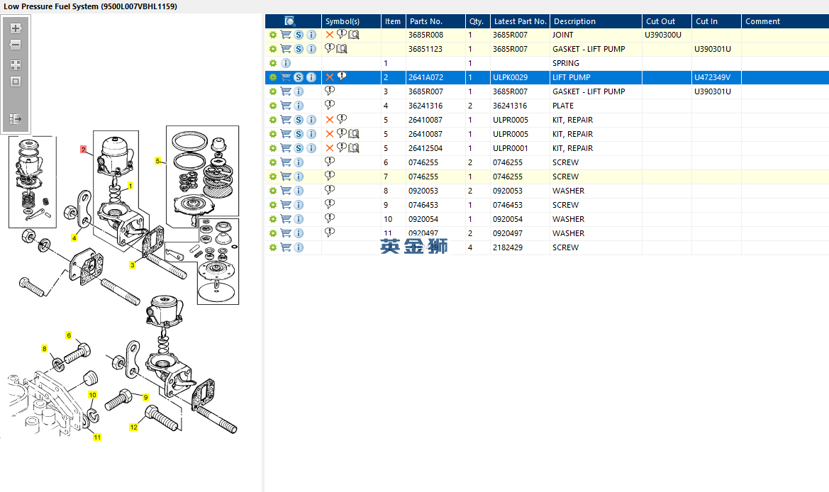
Task: Select callout 11 on the diagram
Action: coord(97,437)
